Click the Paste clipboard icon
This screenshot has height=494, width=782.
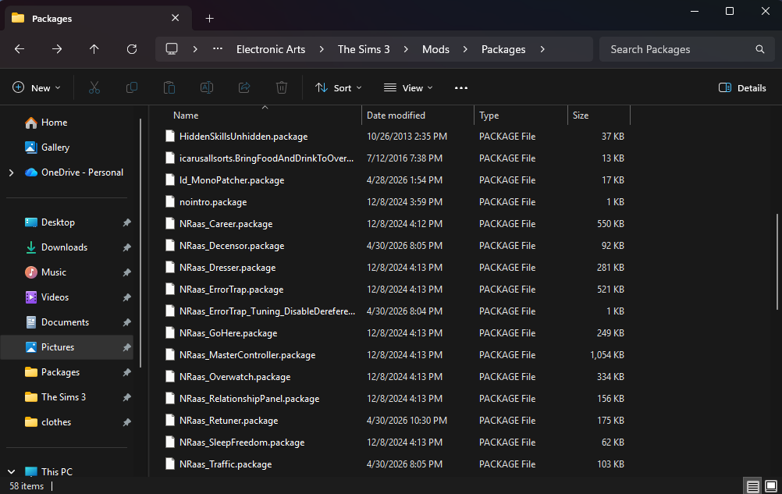[x=169, y=87]
